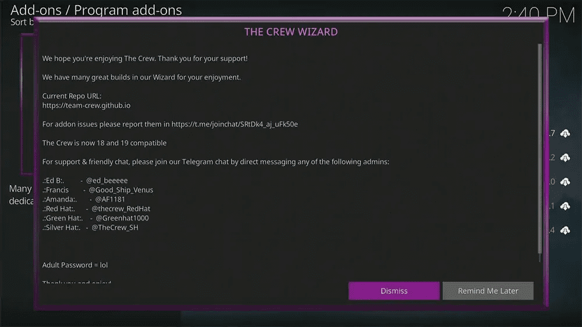Click the cloud download icon beside .7

[565, 134]
